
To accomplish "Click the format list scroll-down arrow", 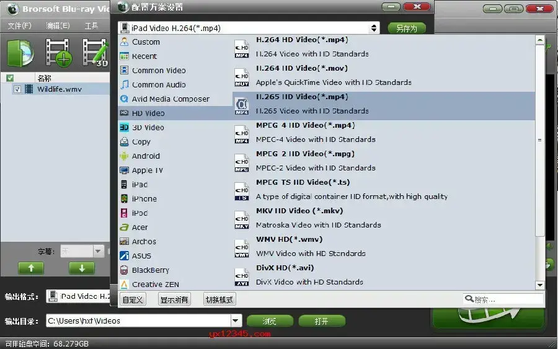I will point(540,285).
